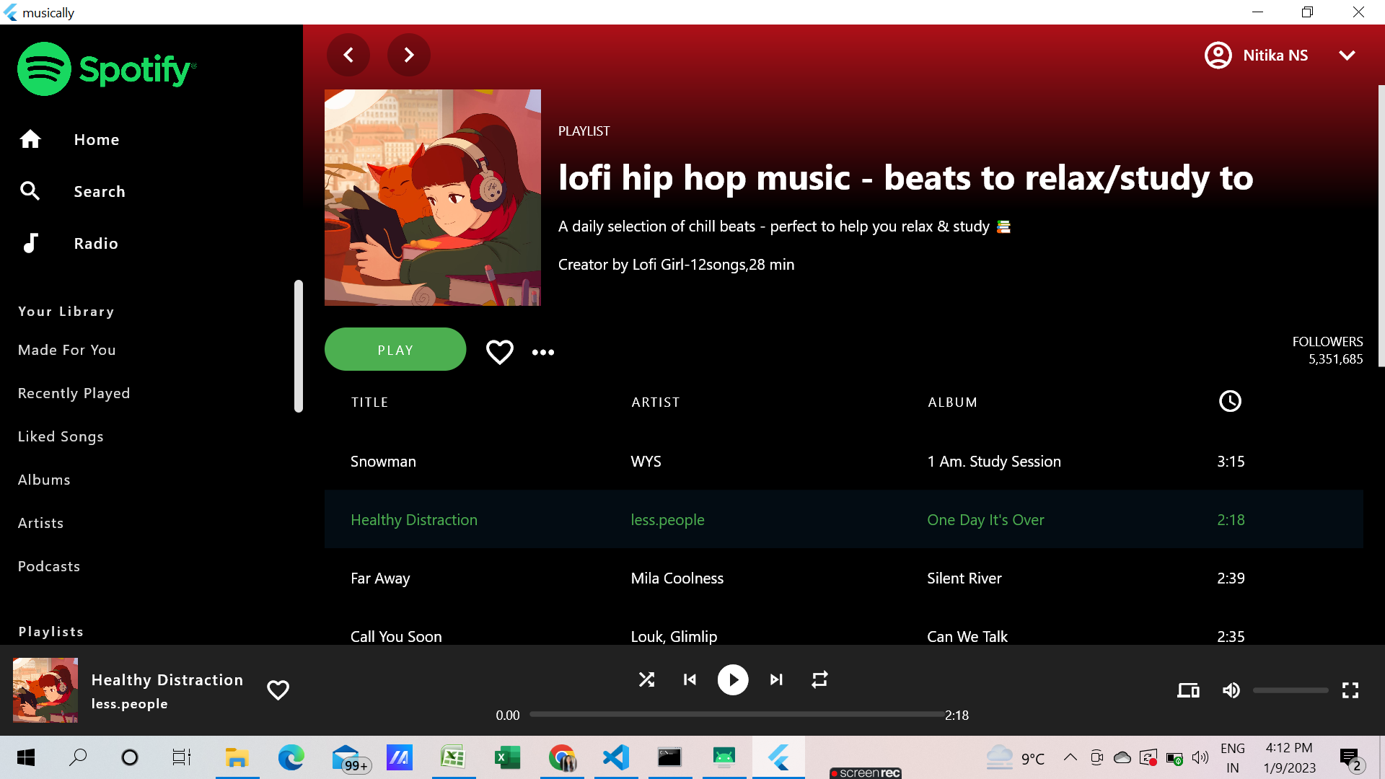Image resolution: width=1385 pixels, height=779 pixels.
Task: Go forward with the navigation arrow
Action: 409,55
